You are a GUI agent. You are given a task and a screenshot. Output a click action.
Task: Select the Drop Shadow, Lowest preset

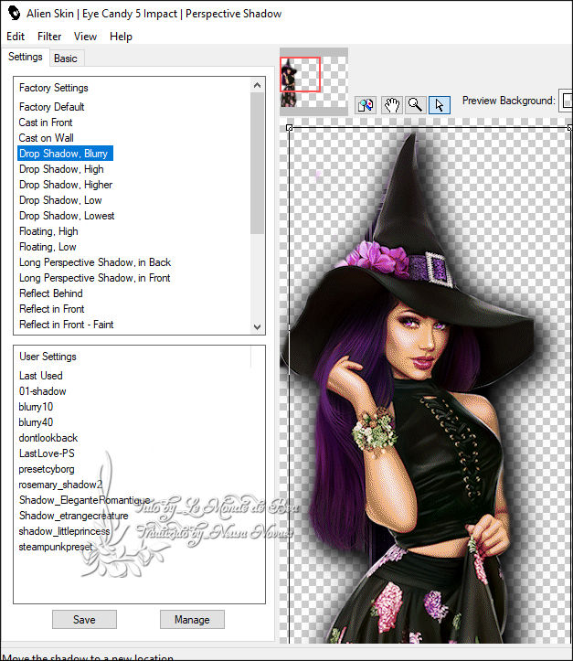pyautogui.click(x=67, y=216)
